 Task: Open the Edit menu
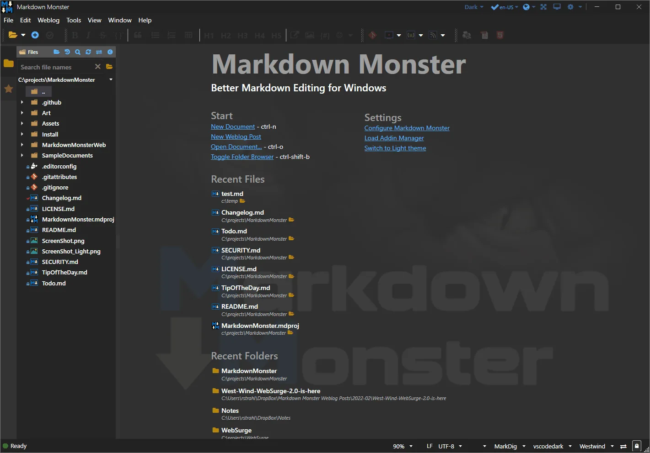click(x=26, y=20)
